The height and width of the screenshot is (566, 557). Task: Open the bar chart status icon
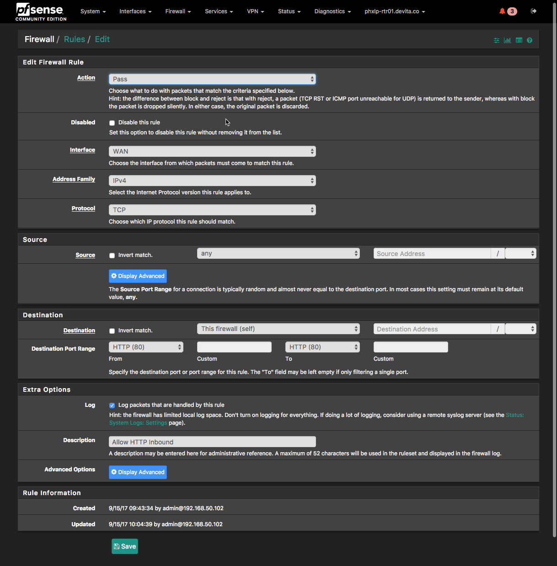pyautogui.click(x=507, y=40)
